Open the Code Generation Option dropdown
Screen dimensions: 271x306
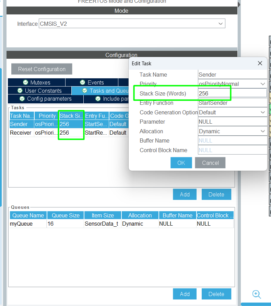pos(263,112)
